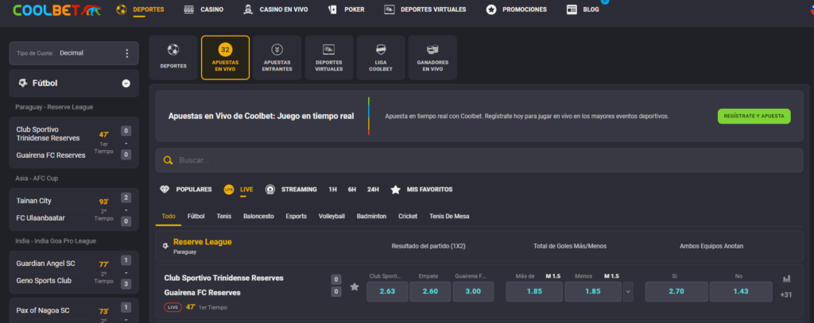This screenshot has width=814, height=323.
Task: Open sidebar match Club Sportivo Trinidense Reserves
Action: 74,142
